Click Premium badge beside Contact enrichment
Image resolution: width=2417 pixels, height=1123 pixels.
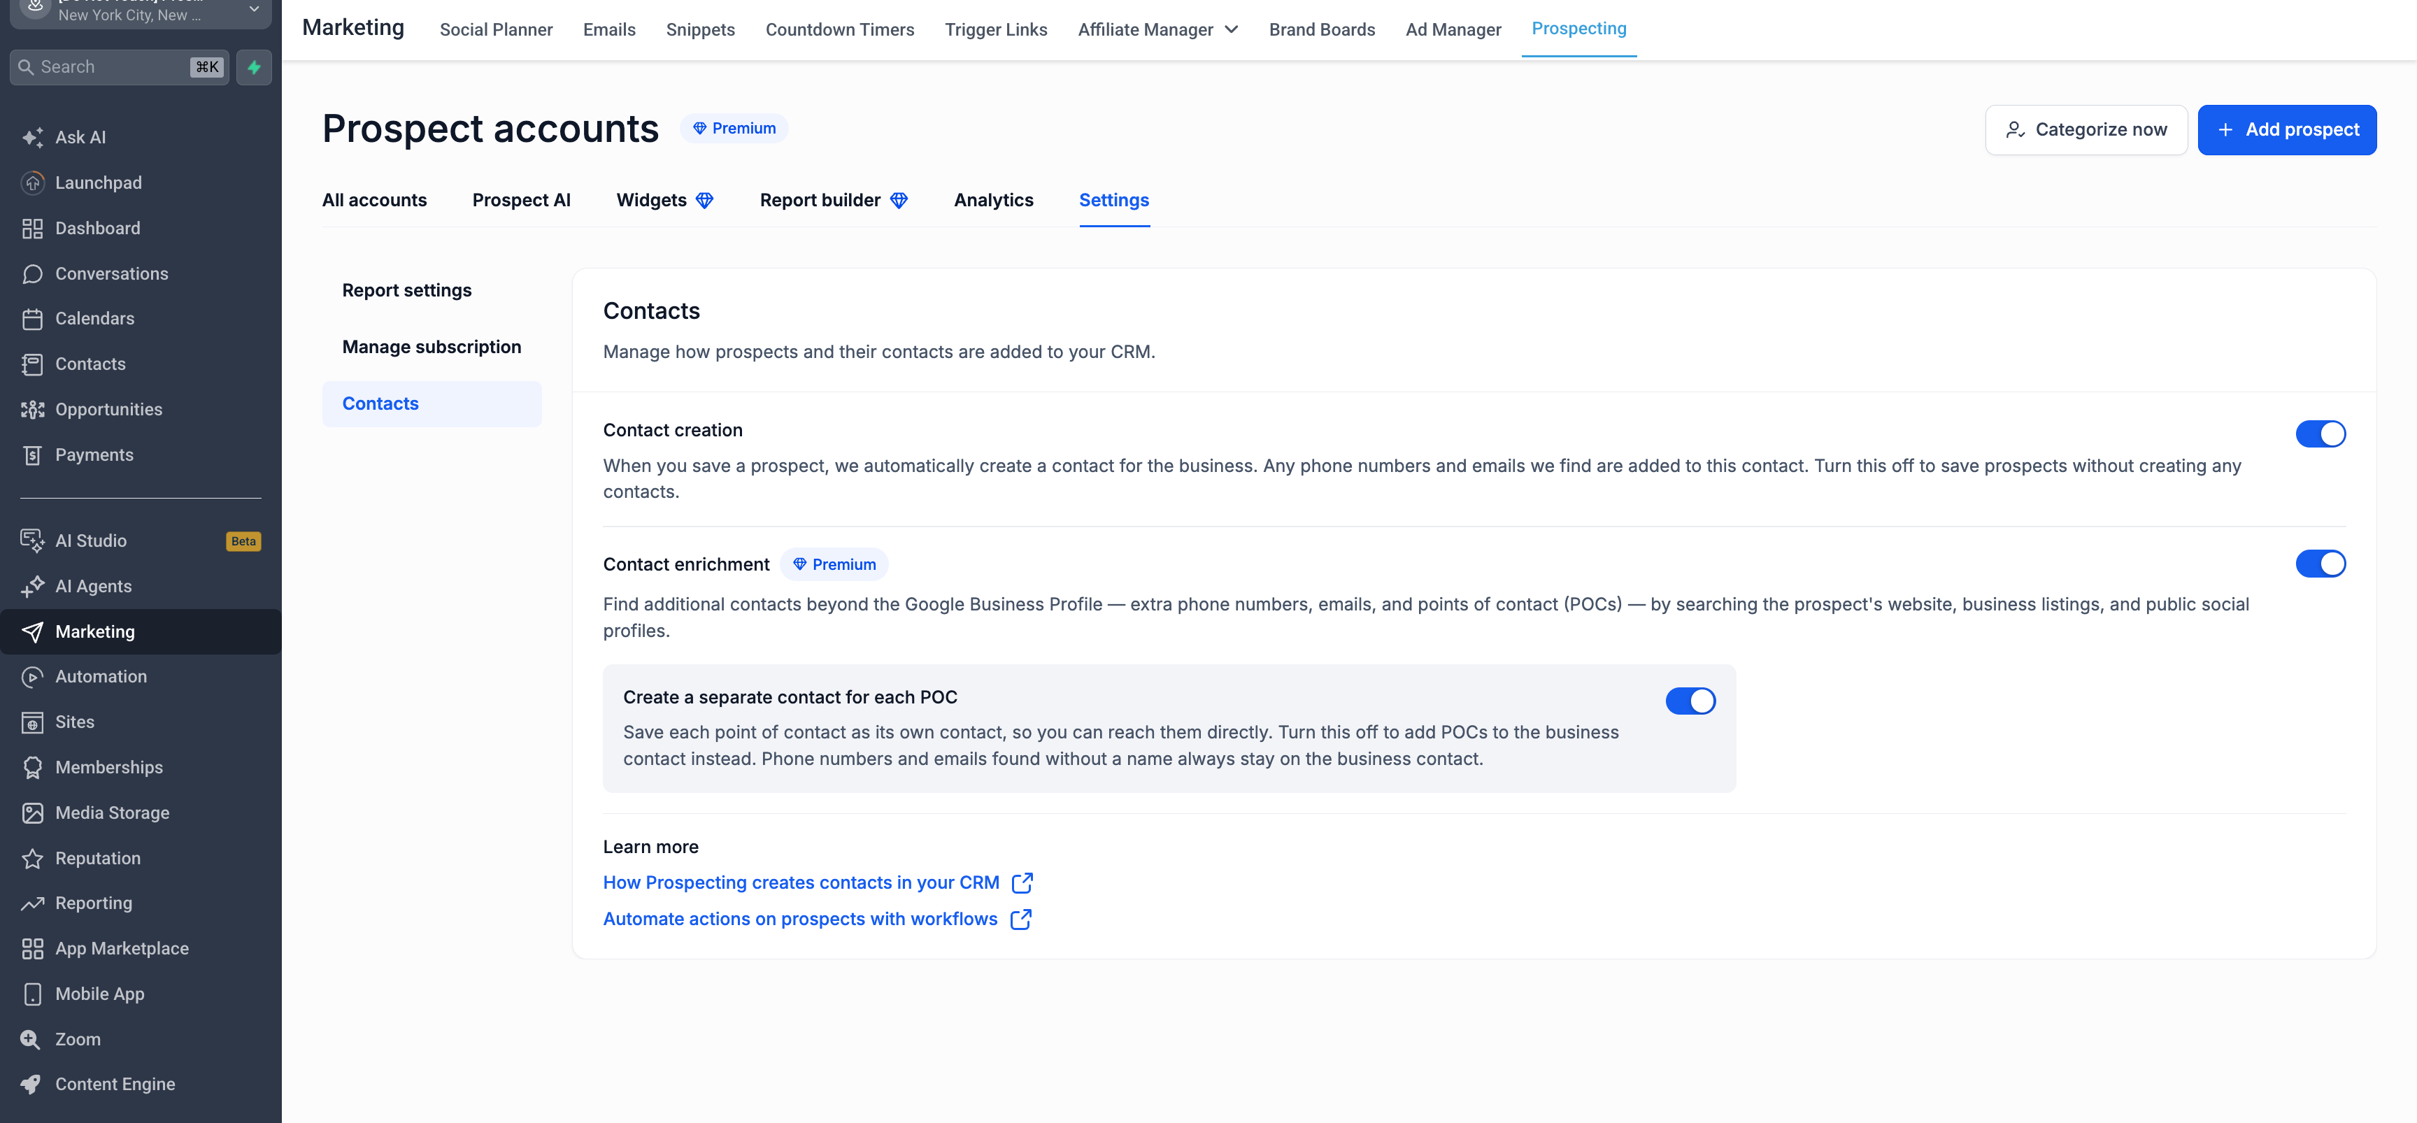pos(834,565)
